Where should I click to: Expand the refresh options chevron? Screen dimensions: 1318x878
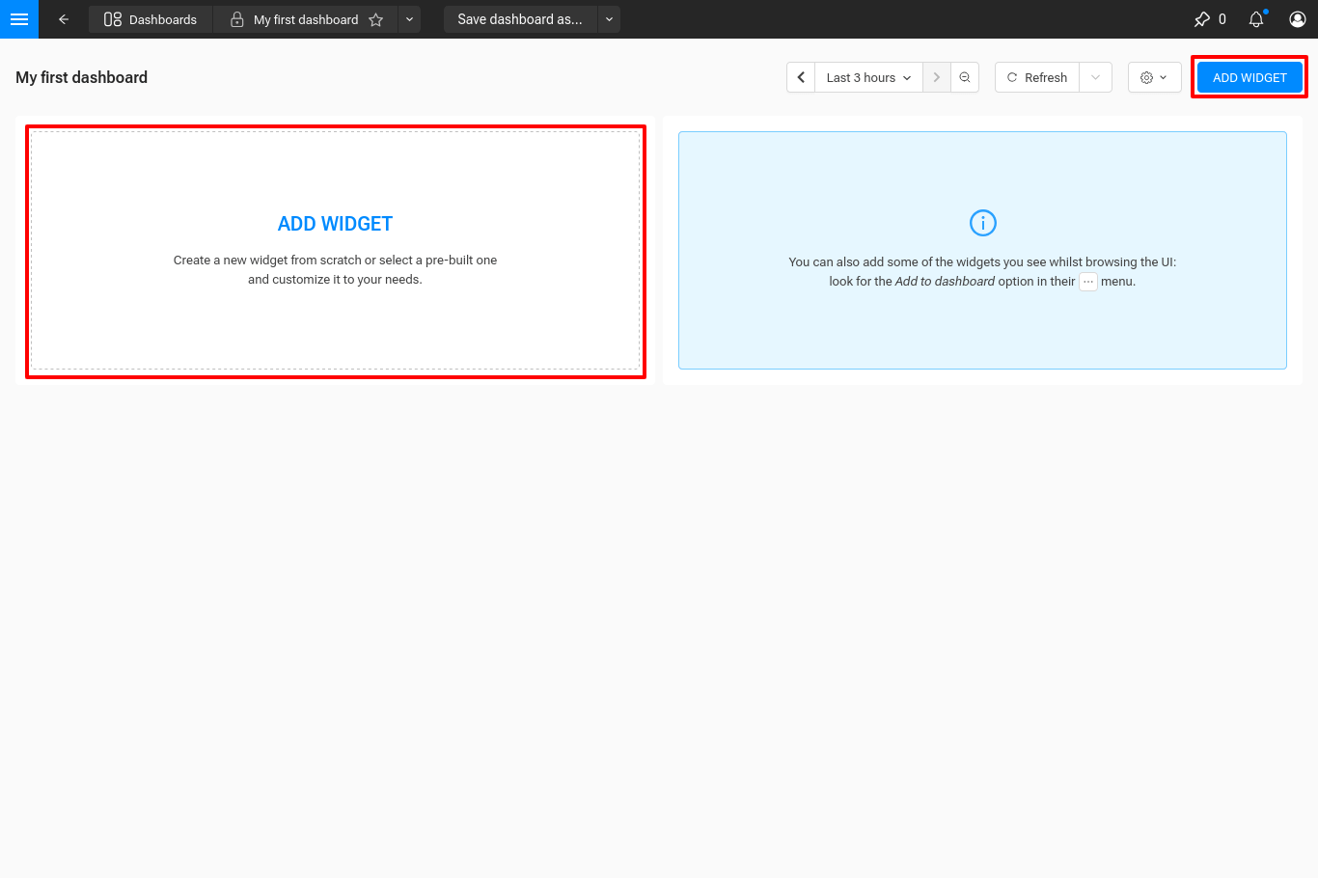[x=1095, y=77]
